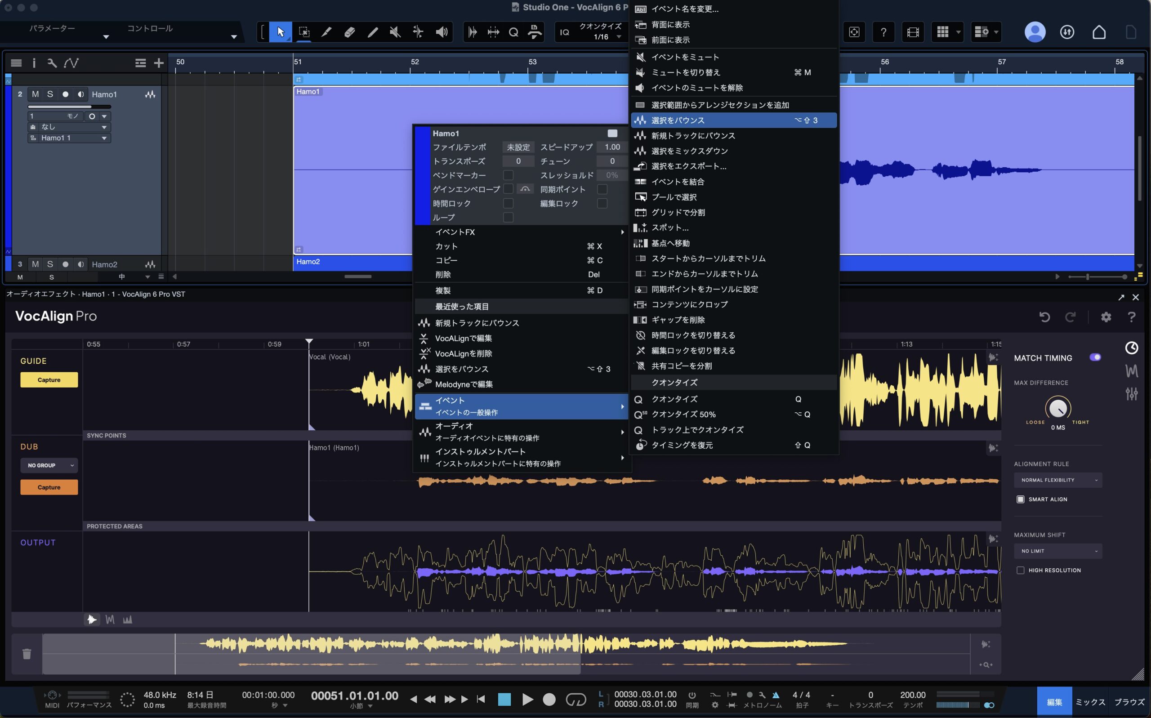Click the Hamo1 track volume fader

click(69, 107)
